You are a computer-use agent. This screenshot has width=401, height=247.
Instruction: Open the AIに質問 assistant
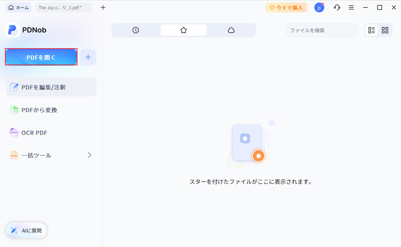coord(26,230)
